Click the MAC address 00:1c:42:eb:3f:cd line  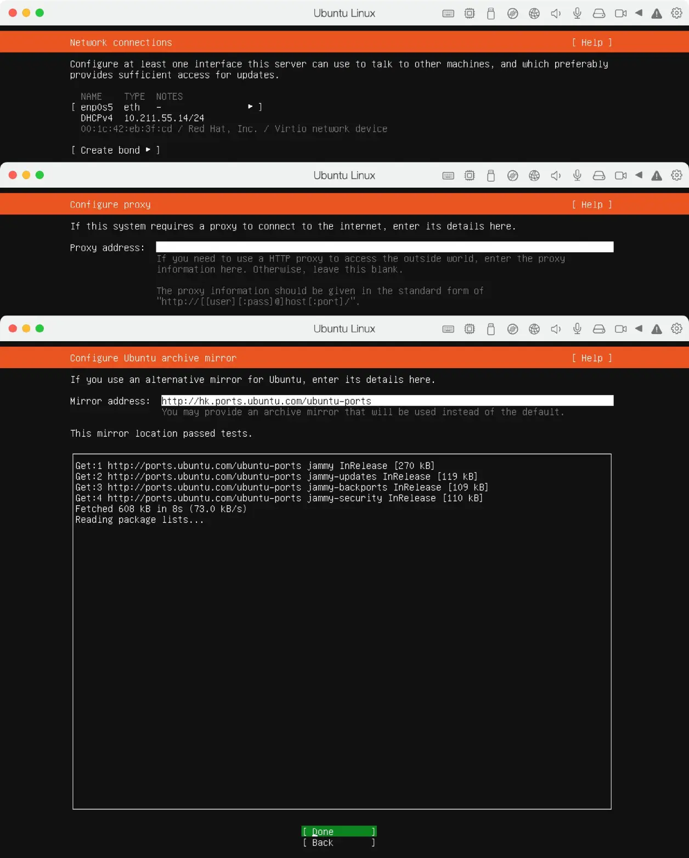(x=234, y=129)
